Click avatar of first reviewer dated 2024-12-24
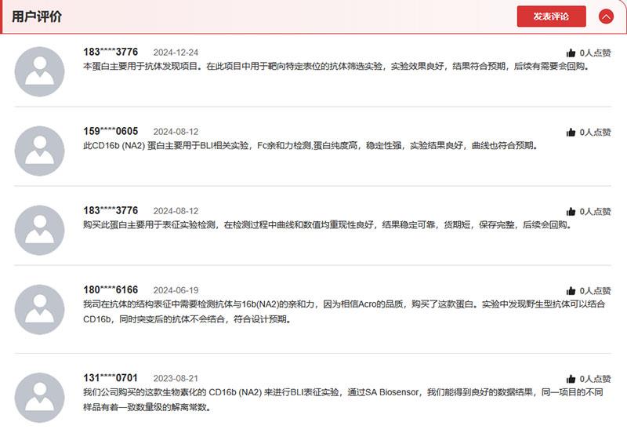 39,71
